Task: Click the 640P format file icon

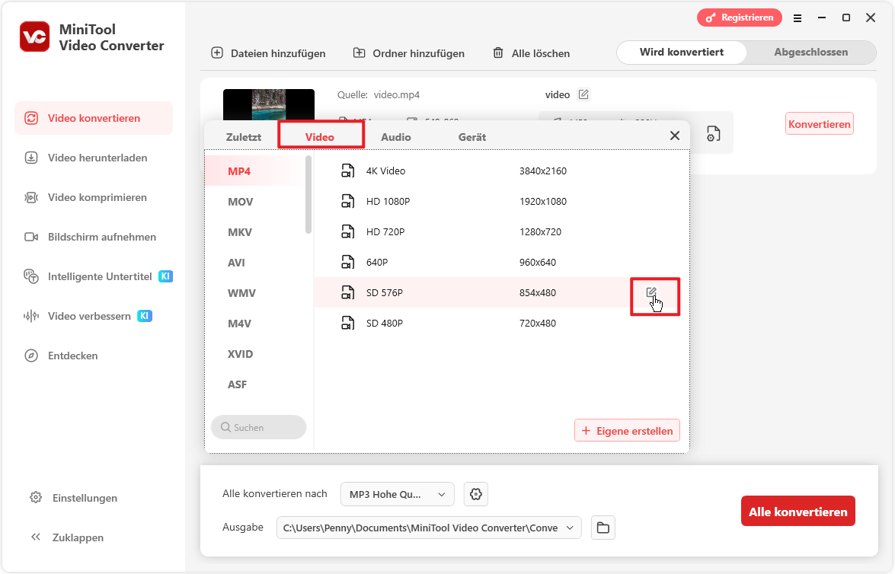Action: [347, 262]
